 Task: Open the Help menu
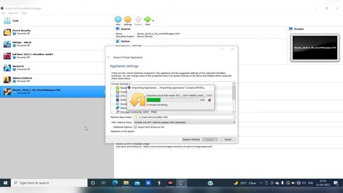pyautogui.click(x=24, y=13)
